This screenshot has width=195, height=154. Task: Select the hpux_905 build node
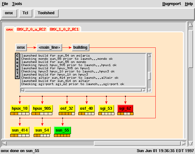42,108
